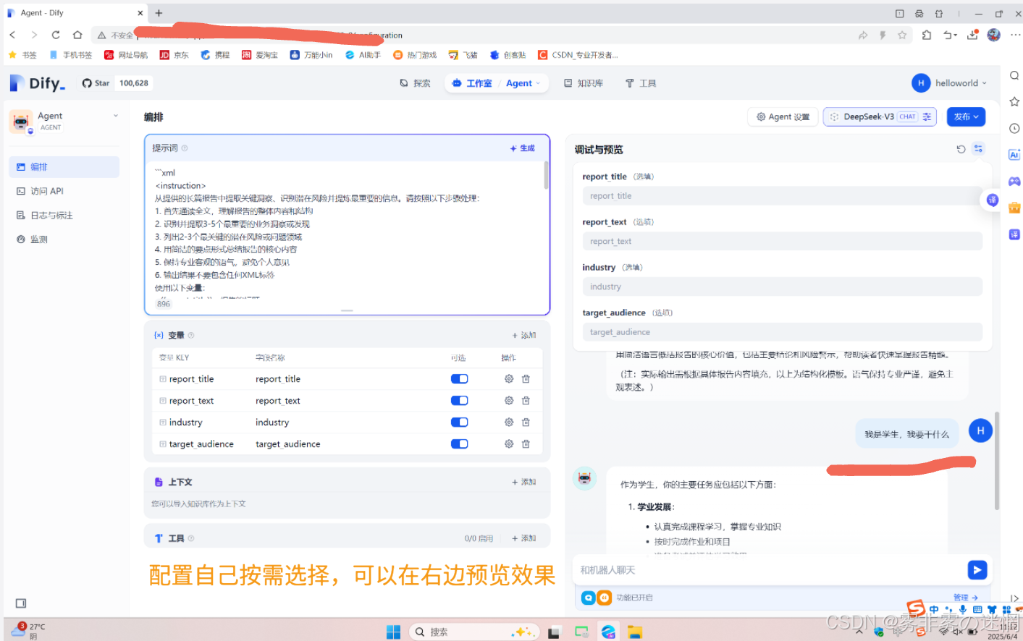This screenshot has width=1023, height=641.
Task: Select 编排 in the sidebar
Action: tap(64, 167)
